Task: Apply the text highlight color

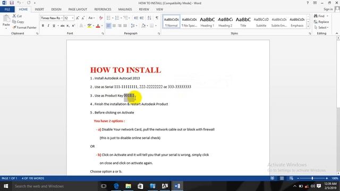Action: click(89, 25)
